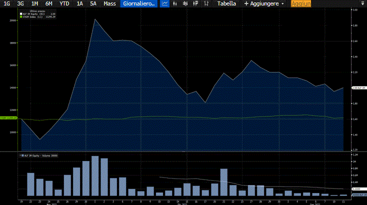Select the Mass maximum range

point(109,3)
